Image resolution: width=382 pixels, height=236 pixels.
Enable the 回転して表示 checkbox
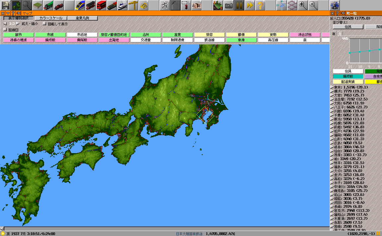click(x=44, y=24)
